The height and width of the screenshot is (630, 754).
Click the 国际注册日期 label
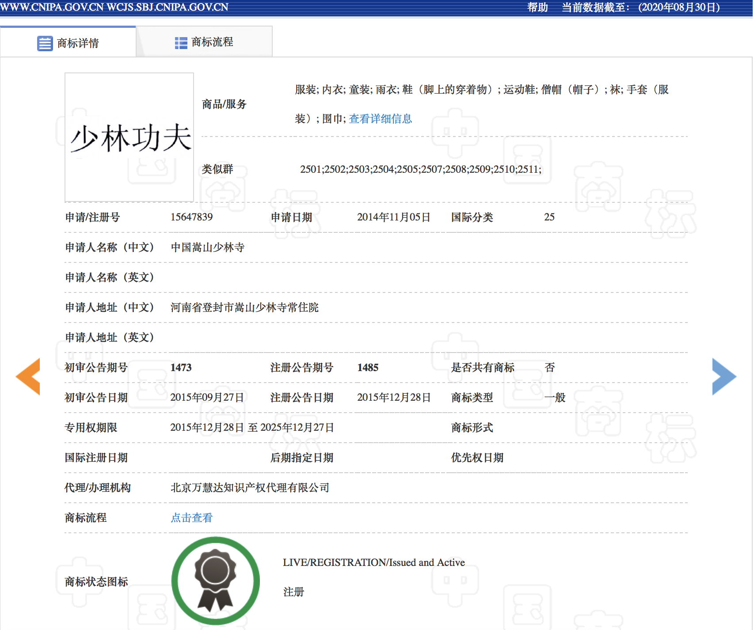(96, 458)
